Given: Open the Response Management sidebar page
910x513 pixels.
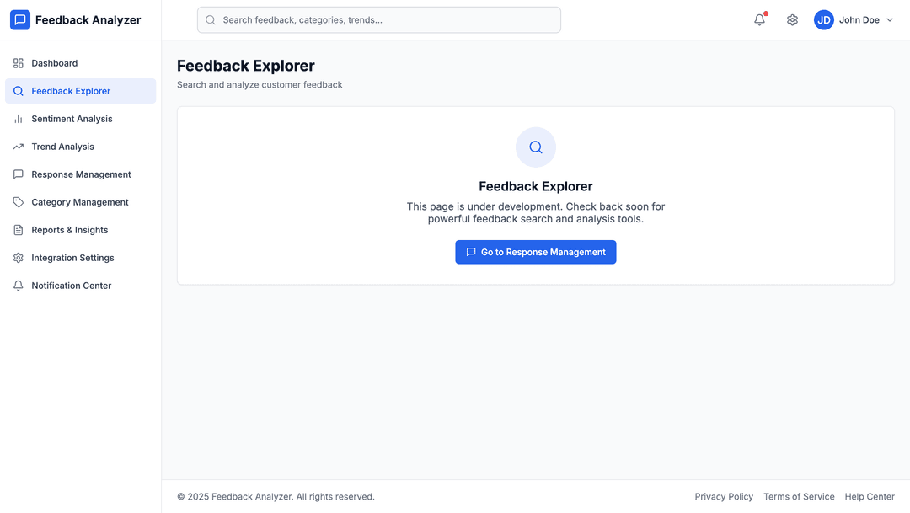Looking at the screenshot, I should (81, 174).
